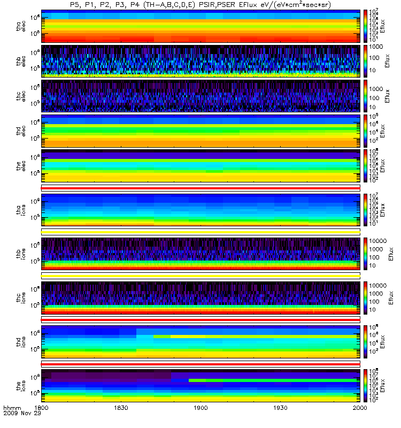Click the green streak in the ions panel
401x428 pixels.
coord(274,380)
